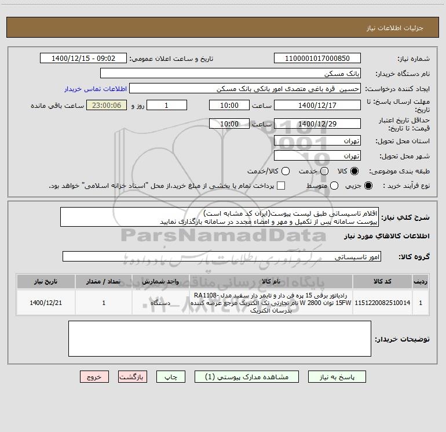Click the نام کالا column header
The height and width of the screenshot is (432, 446).
coord(271,281)
